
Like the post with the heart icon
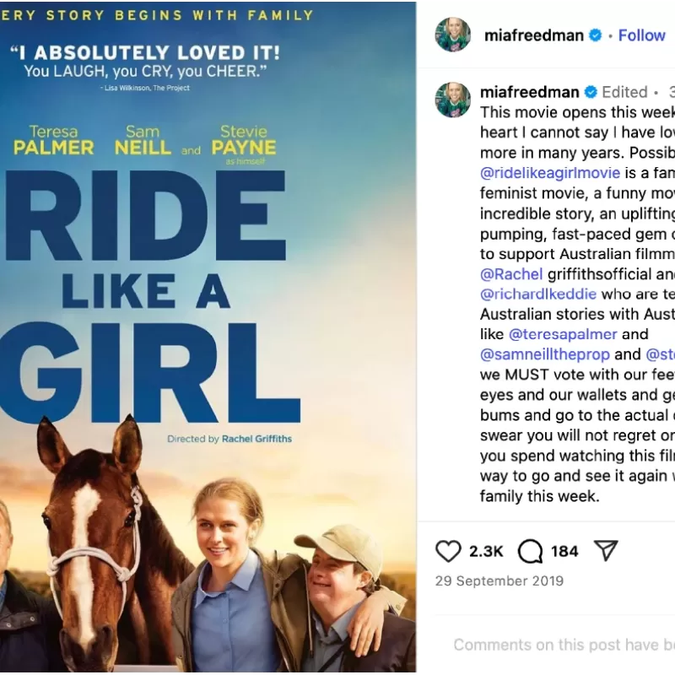pos(448,551)
